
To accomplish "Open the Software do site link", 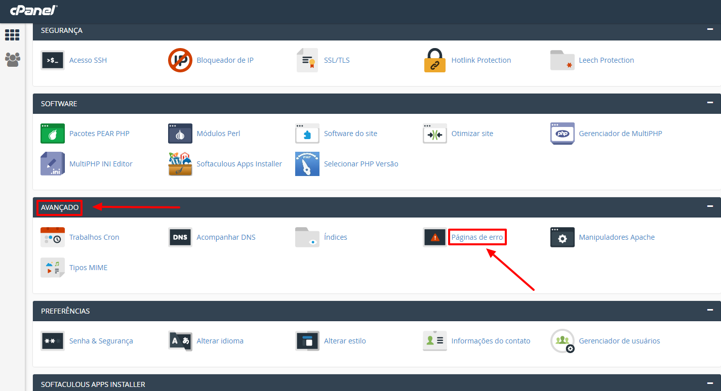I will coord(350,134).
